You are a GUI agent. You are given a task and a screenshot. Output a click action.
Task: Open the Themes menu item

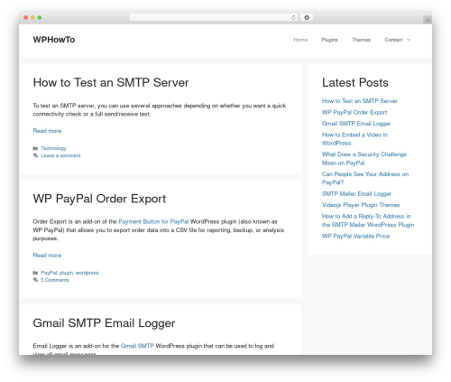pyautogui.click(x=361, y=40)
